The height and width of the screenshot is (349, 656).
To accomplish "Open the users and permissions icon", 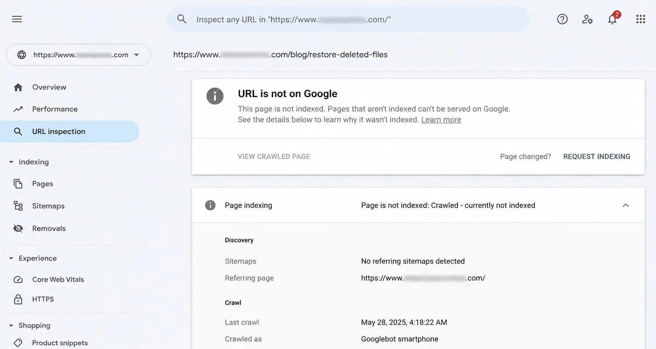I will coord(587,19).
